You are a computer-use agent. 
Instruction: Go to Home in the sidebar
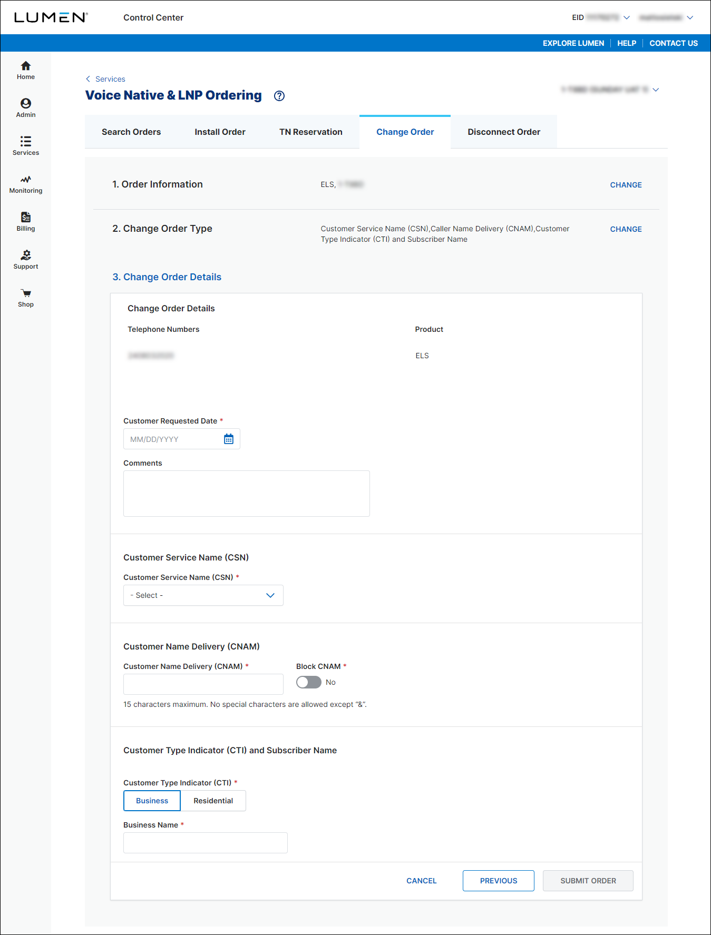tap(26, 71)
